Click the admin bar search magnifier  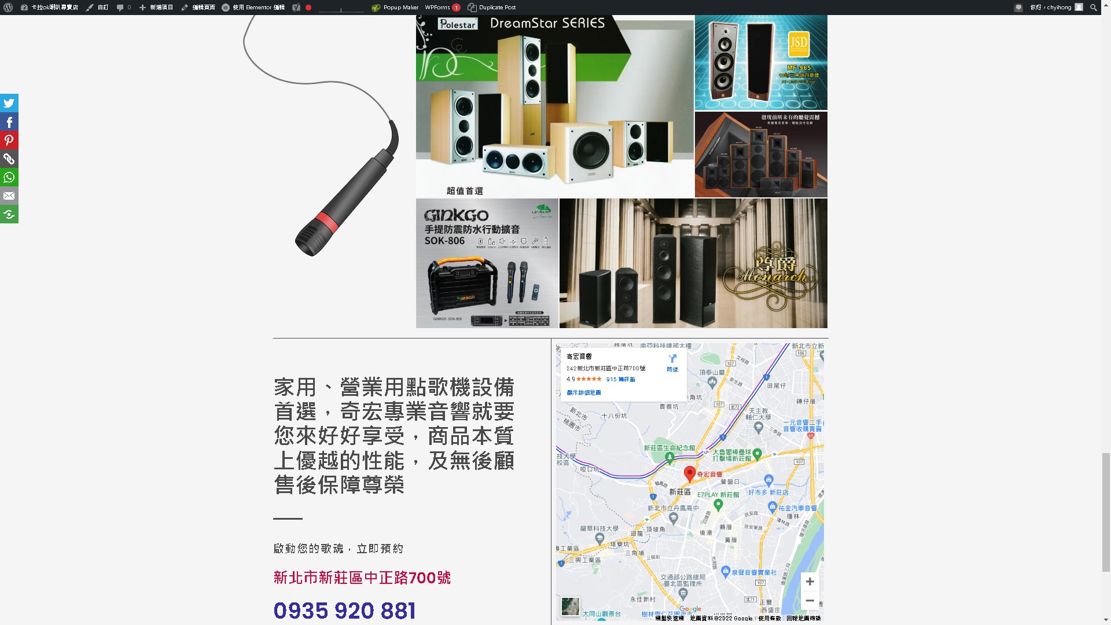tap(1094, 8)
